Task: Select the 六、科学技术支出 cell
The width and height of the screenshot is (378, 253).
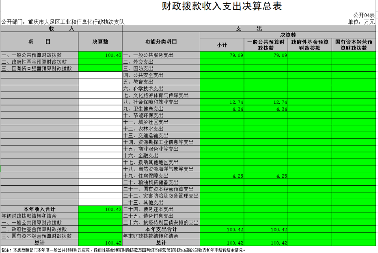Action: pos(161,88)
